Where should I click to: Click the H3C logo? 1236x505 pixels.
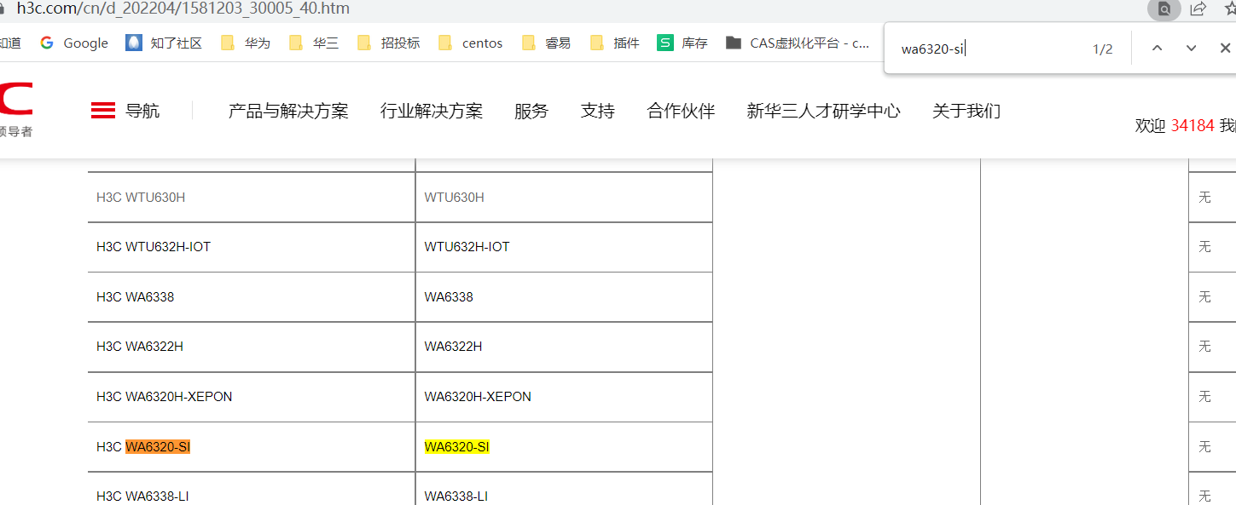click(16, 109)
